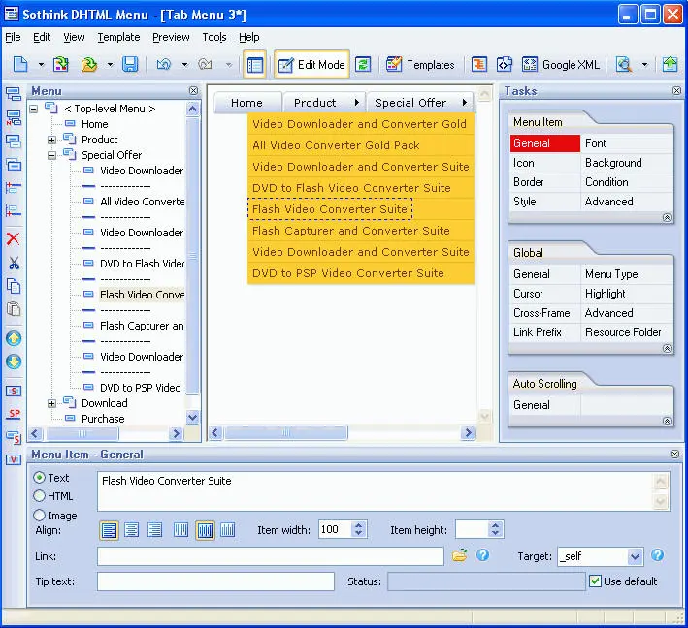
Task: Click the move item down arrow icon
Action: [x=14, y=361]
